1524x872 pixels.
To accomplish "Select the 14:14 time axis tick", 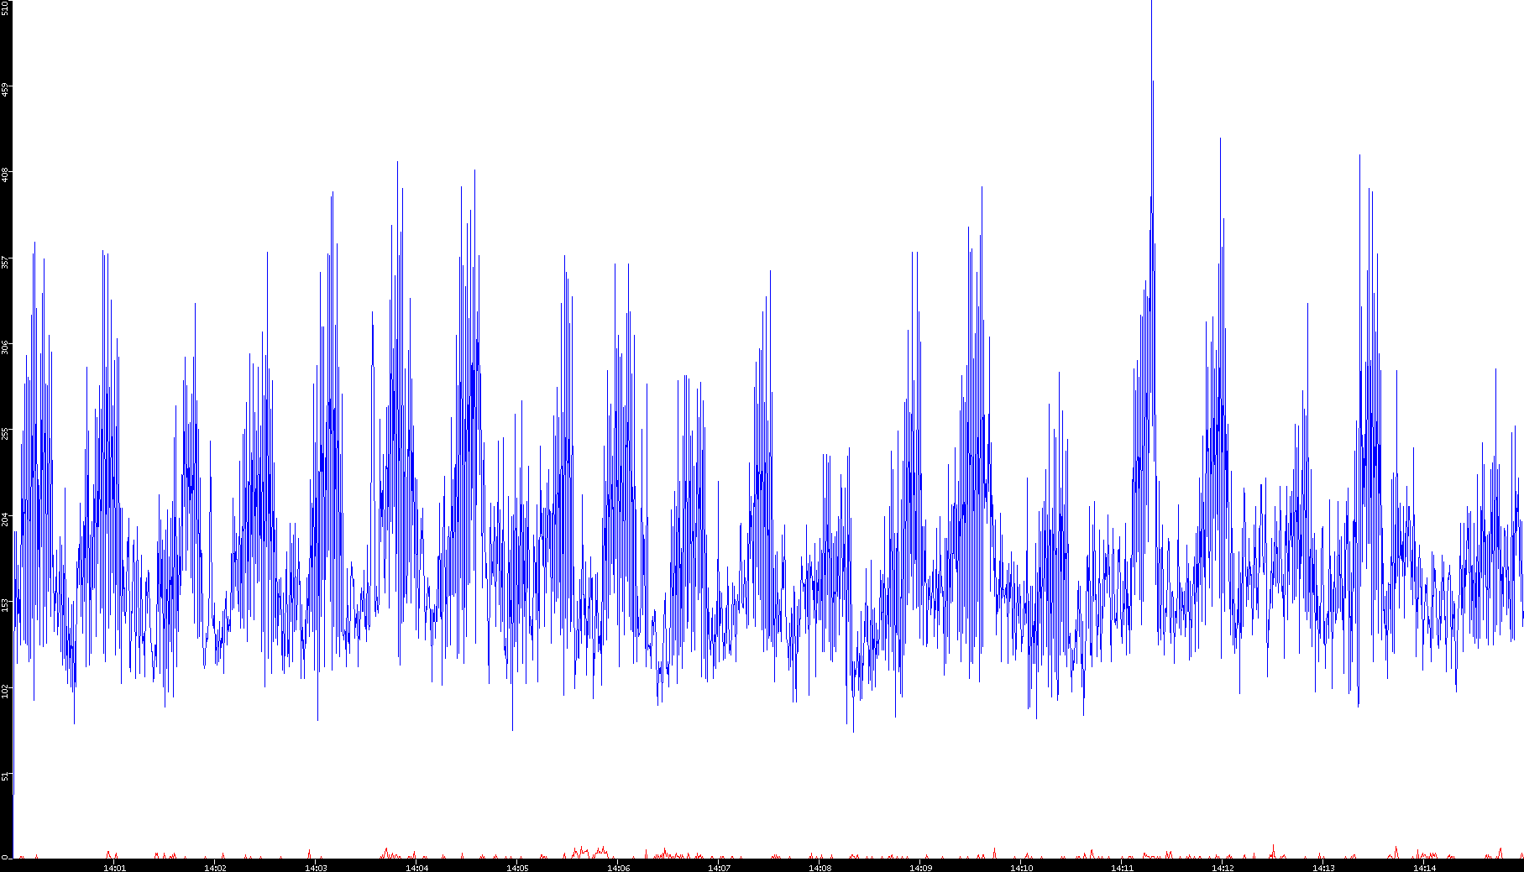I will pyautogui.click(x=1424, y=867).
